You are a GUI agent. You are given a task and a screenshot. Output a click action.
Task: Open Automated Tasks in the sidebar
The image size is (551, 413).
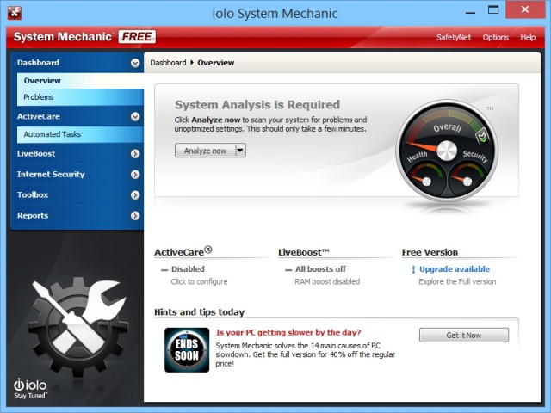pos(80,134)
